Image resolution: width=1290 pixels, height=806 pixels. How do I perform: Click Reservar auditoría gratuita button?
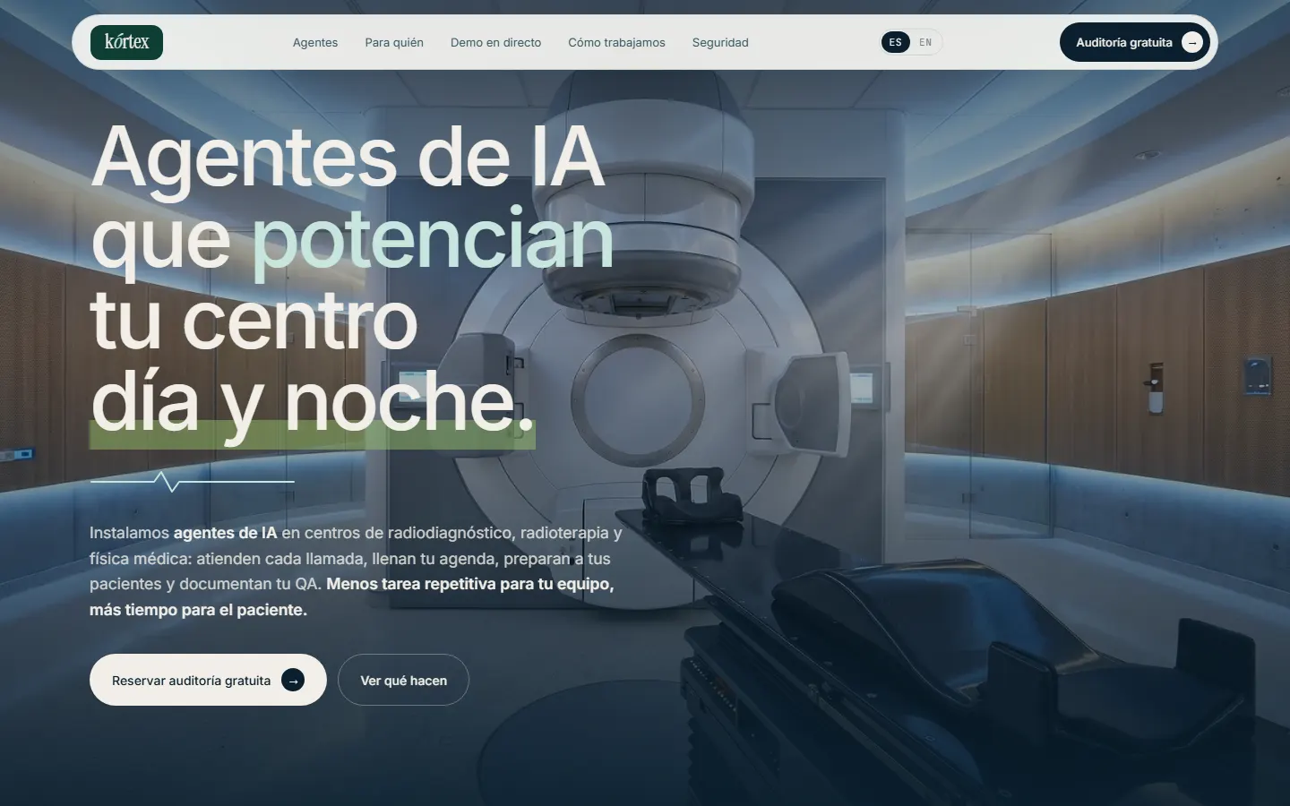pos(208,680)
